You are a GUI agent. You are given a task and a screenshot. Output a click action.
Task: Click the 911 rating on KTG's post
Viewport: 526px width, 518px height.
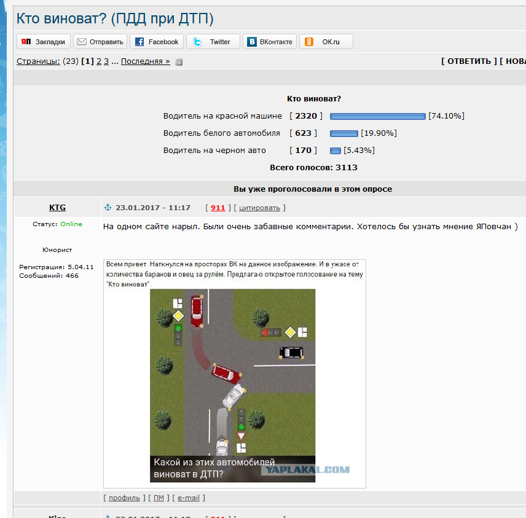218,208
